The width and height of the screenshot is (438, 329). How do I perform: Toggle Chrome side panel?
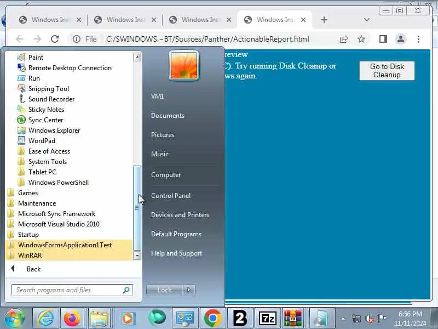pos(383,39)
